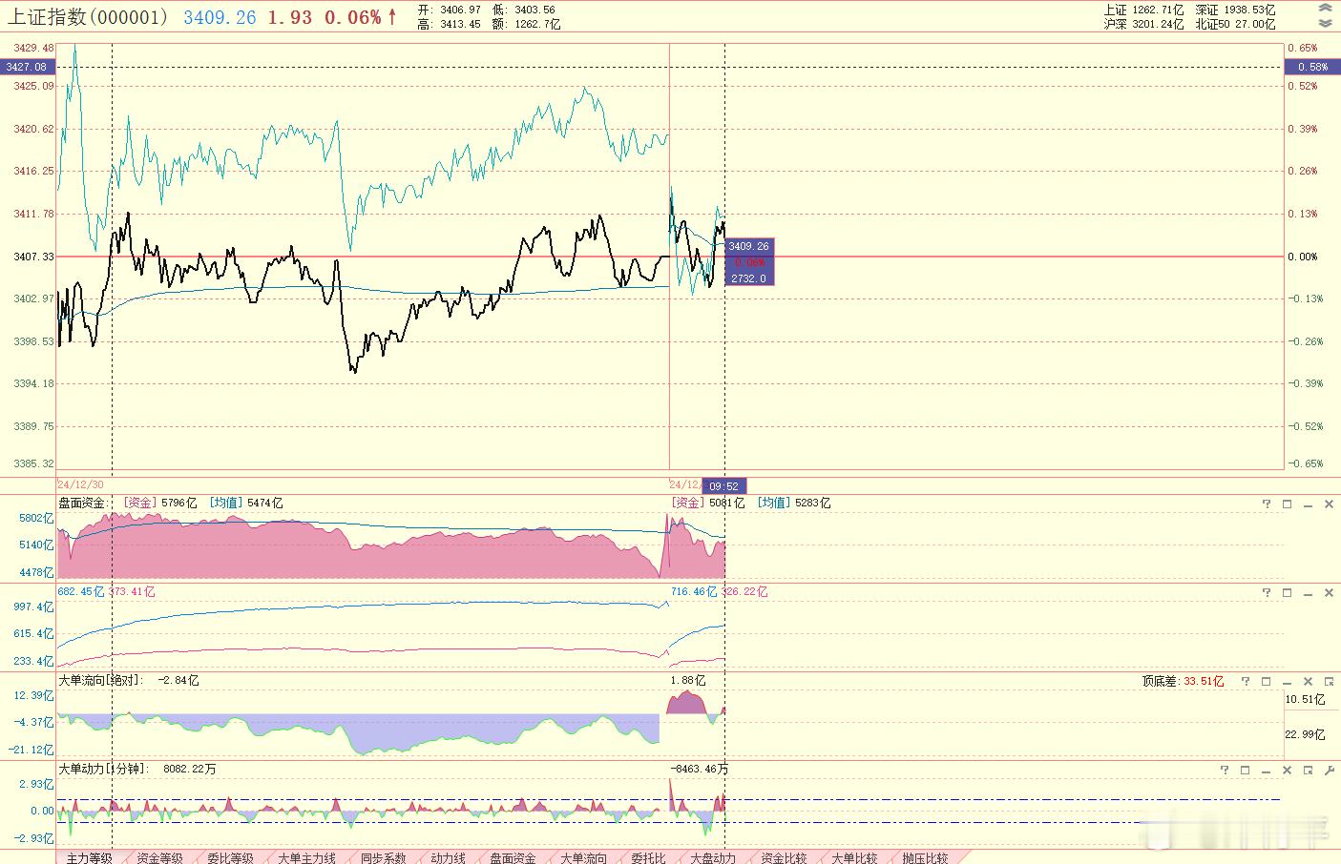Click the 09:52 time marker label
1341x864 pixels.
[x=724, y=485]
